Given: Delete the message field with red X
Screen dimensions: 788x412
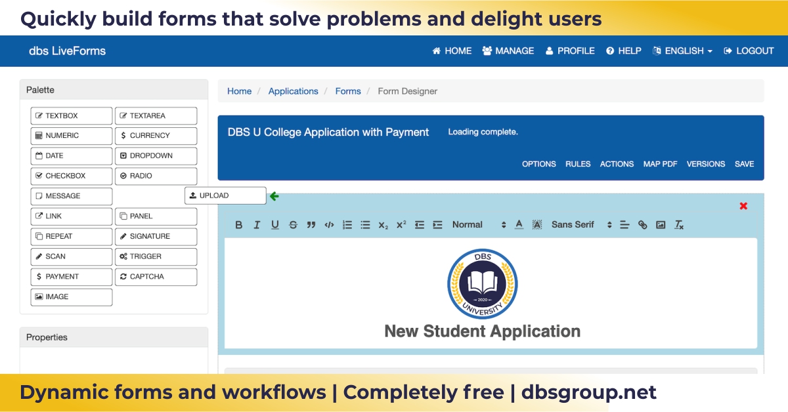Looking at the screenshot, I should [x=743, y=206].
